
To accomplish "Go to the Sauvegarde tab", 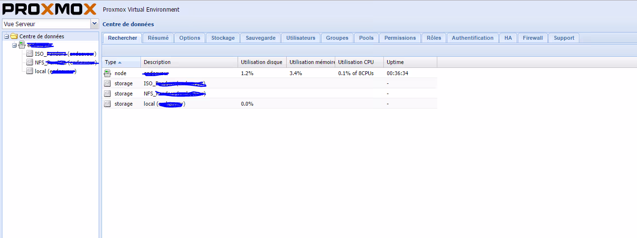I will [x=260, y=38].
